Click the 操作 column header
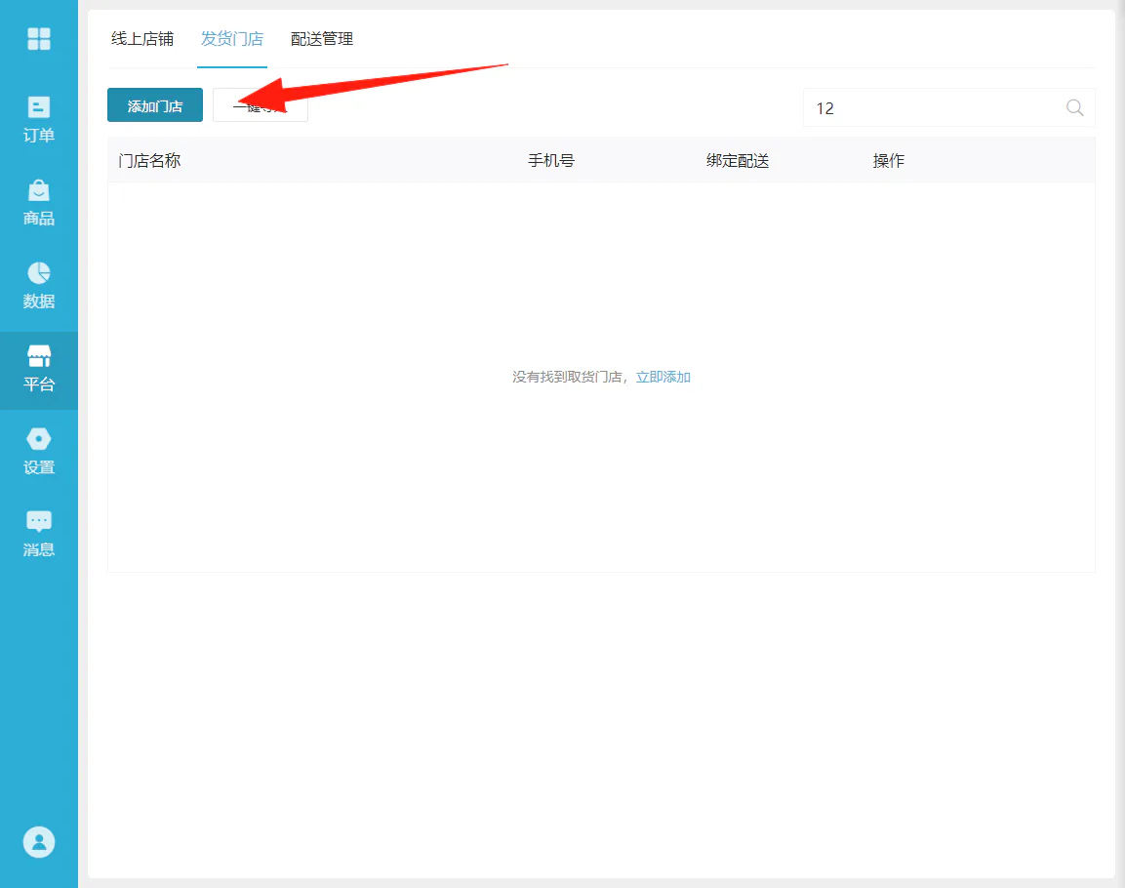The width and height of the screenshot is (1125, 888). tap(888, 161)
